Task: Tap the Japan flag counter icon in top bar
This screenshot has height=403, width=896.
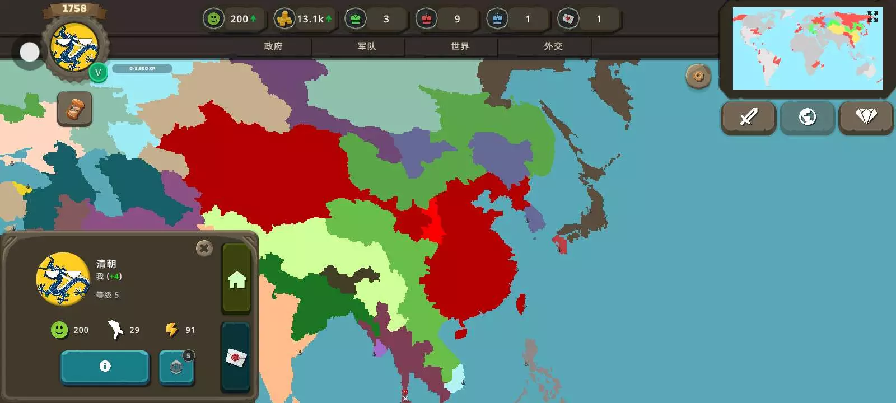Action: (568, 19)
